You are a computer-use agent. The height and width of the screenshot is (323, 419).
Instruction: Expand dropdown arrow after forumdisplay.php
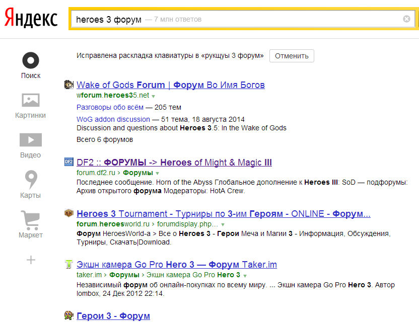pos(223,225)
